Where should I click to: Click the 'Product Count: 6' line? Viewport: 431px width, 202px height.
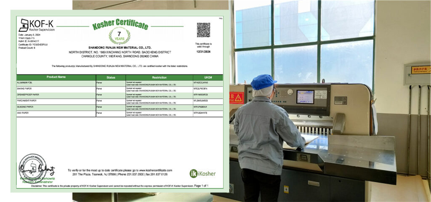27,48
